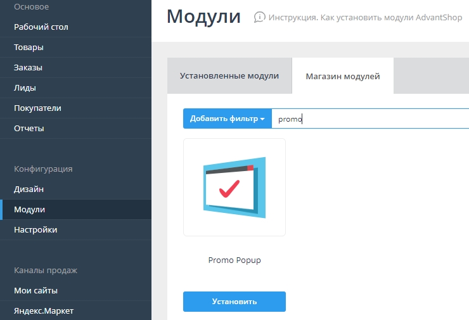Select the Магазин модулей tab
The height and width of the screenshot is (320, 469).
(343, 77)
